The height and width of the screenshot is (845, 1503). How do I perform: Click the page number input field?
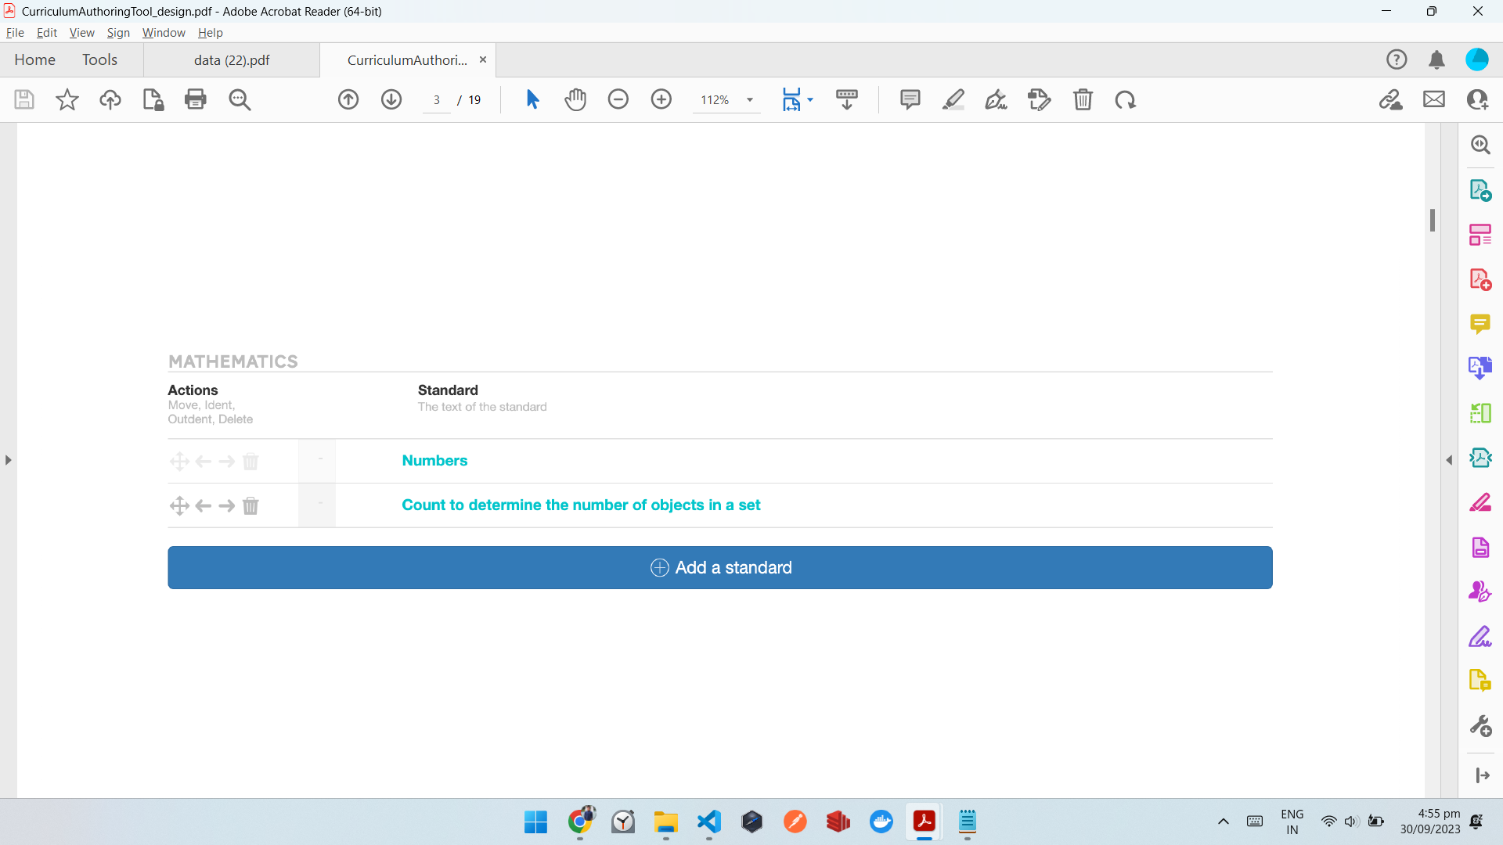pos(437,100)
